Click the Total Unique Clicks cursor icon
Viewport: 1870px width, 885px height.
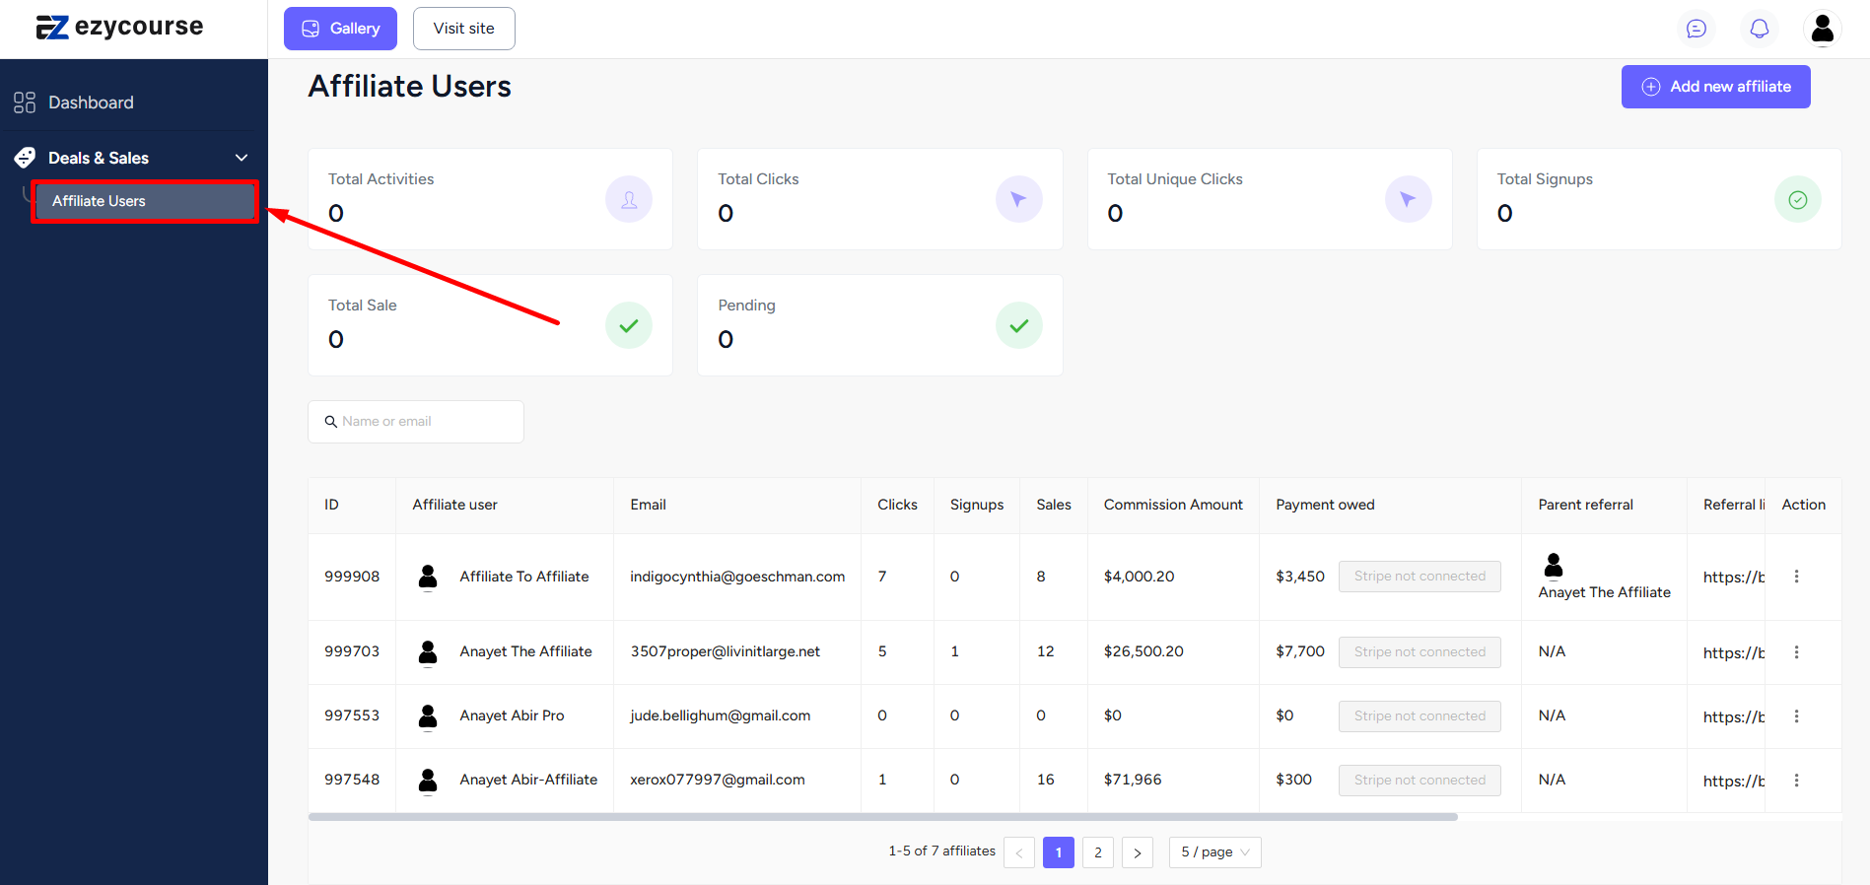point(1409,200)
